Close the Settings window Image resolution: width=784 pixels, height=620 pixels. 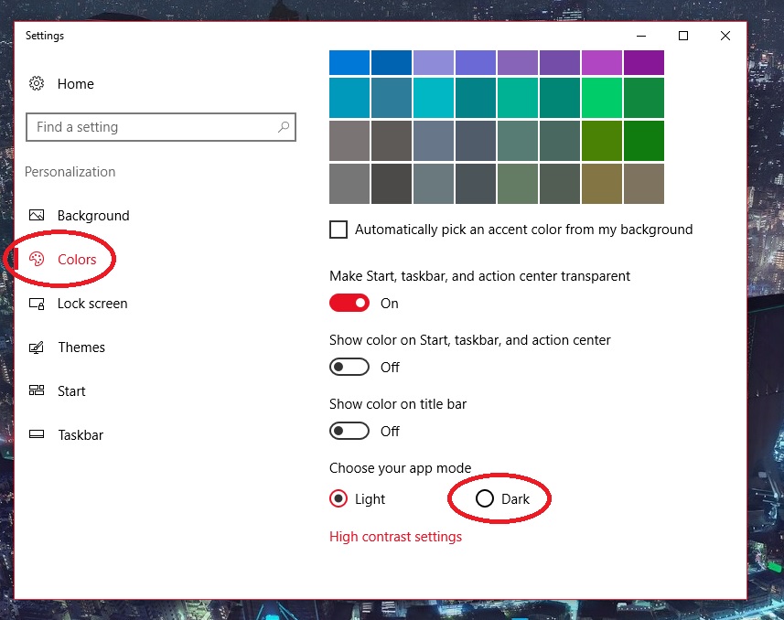725,36
